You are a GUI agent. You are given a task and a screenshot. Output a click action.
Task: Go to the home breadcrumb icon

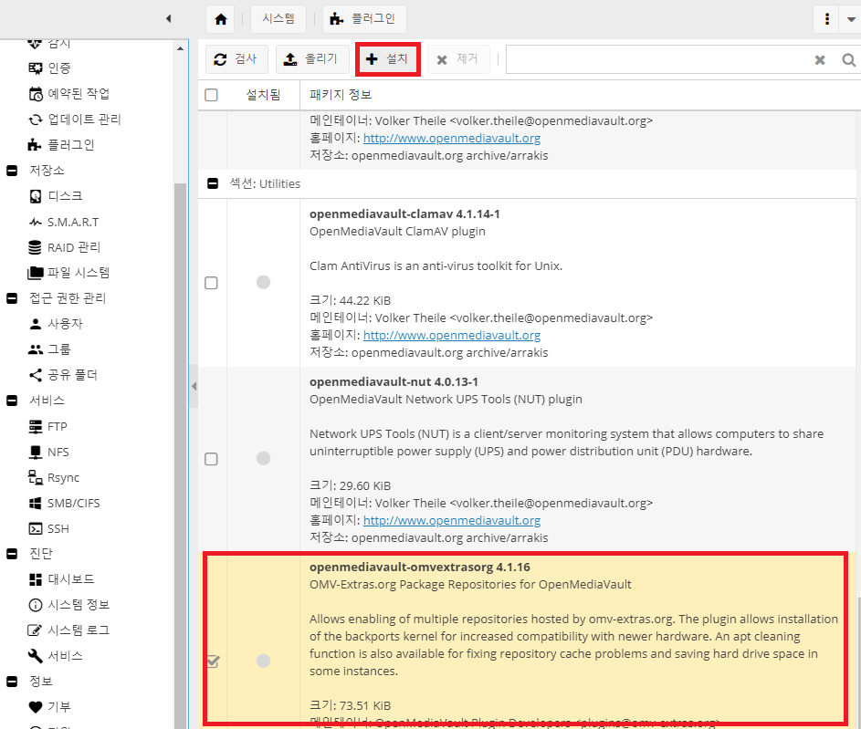pyautogui.click(x=221, y=19)
